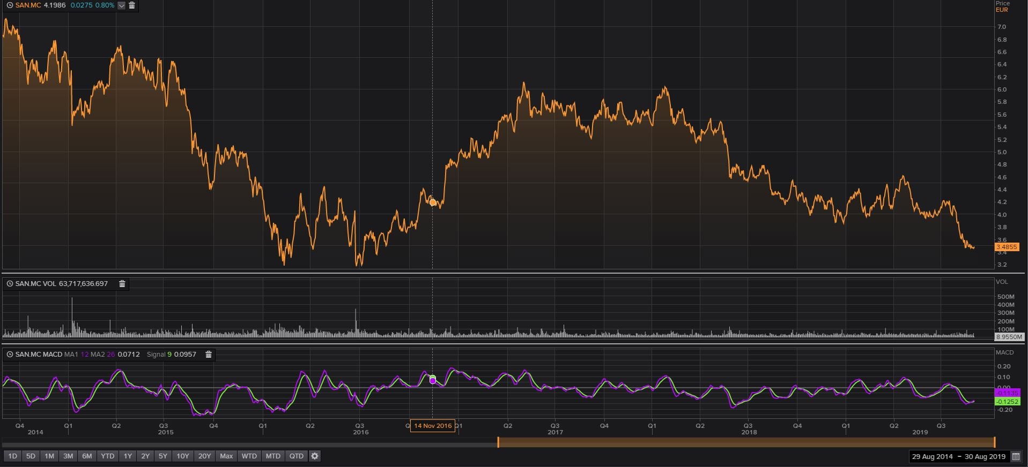Click the clock icon beside SAN.MC MACD

coord(10,355)
